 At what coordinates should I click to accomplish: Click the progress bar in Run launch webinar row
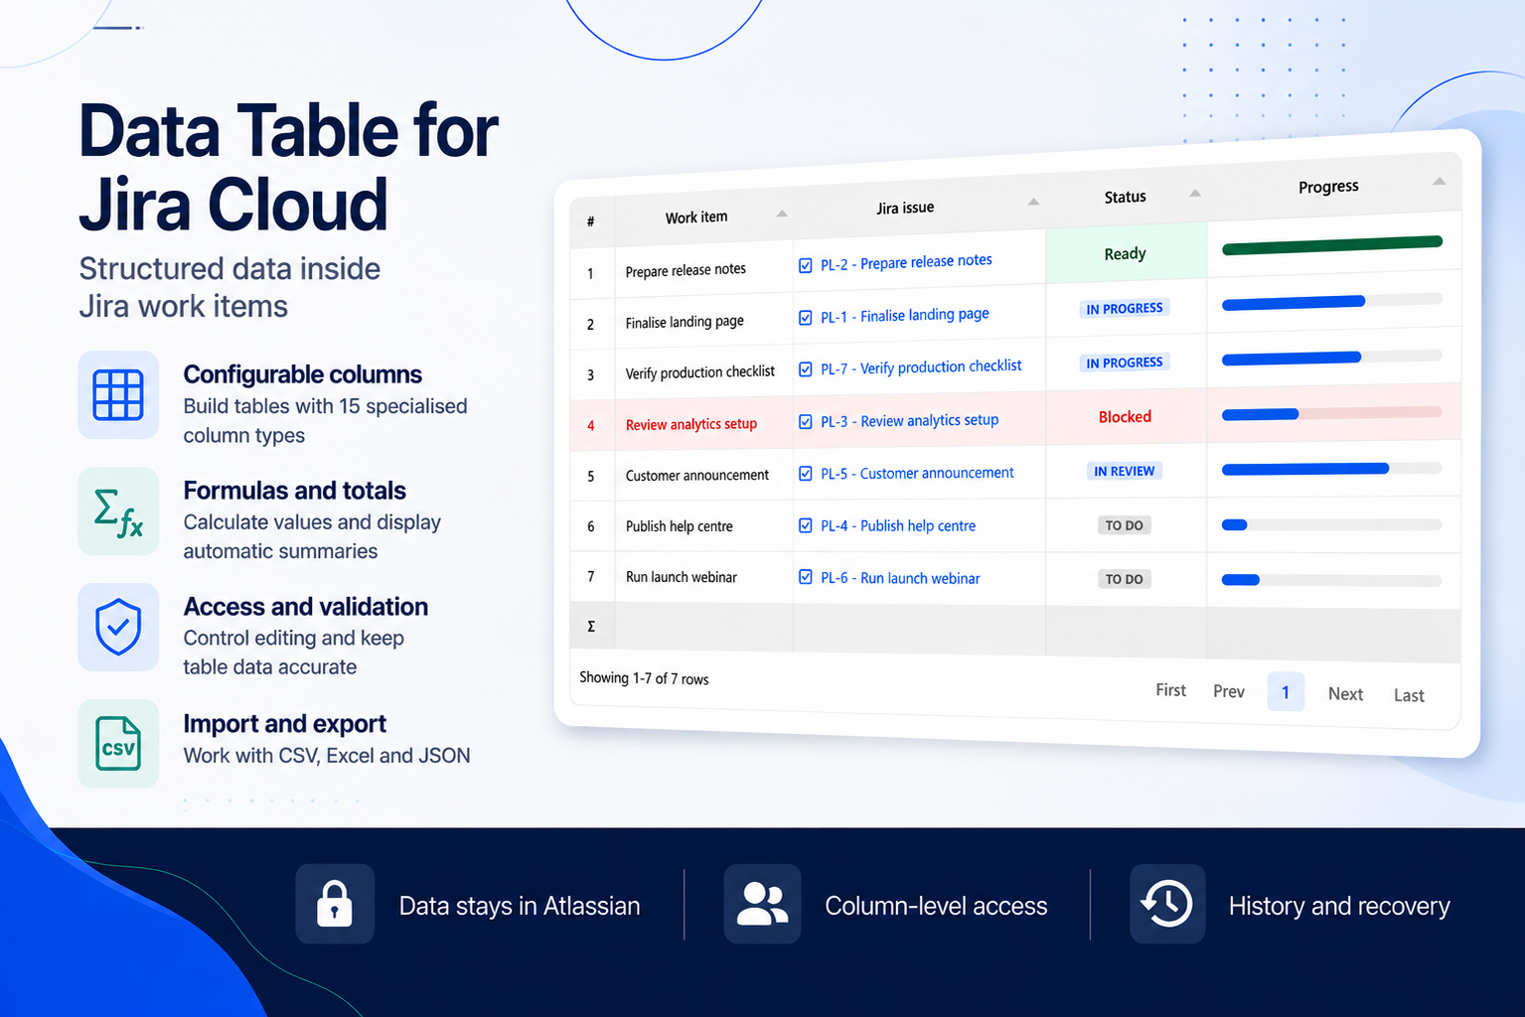(x=1332, y=580)
